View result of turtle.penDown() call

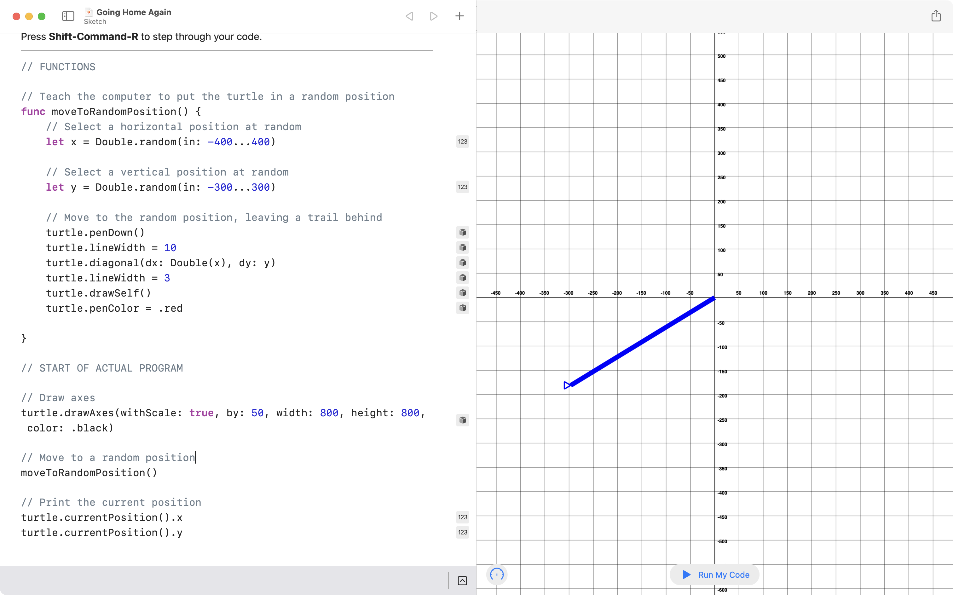462,233
